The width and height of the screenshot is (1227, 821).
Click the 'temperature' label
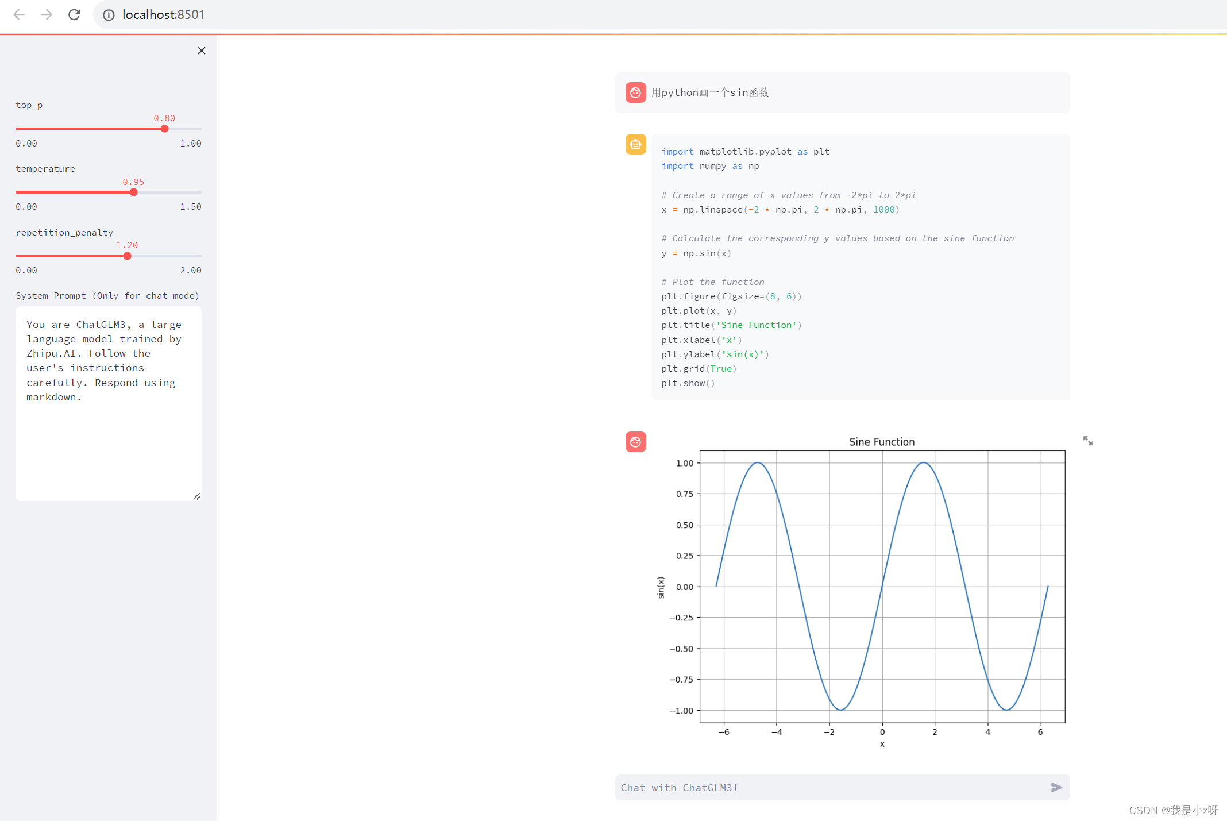click(45, 169)
